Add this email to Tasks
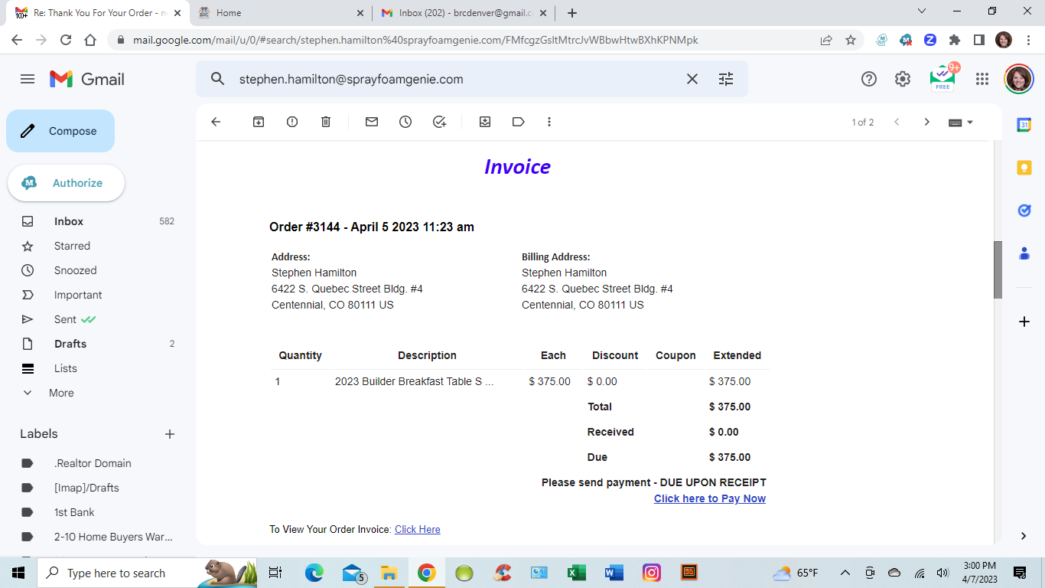Image resolution: width=1045 pixels, height=588 pixels. point(439,122)
